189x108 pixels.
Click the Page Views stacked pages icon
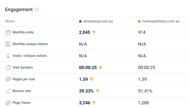point(8,103)
